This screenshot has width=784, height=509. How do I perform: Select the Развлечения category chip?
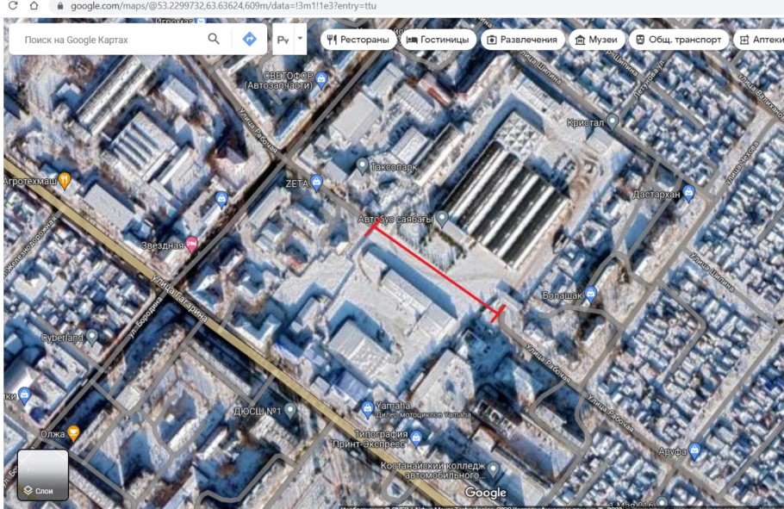coord(522,40)
